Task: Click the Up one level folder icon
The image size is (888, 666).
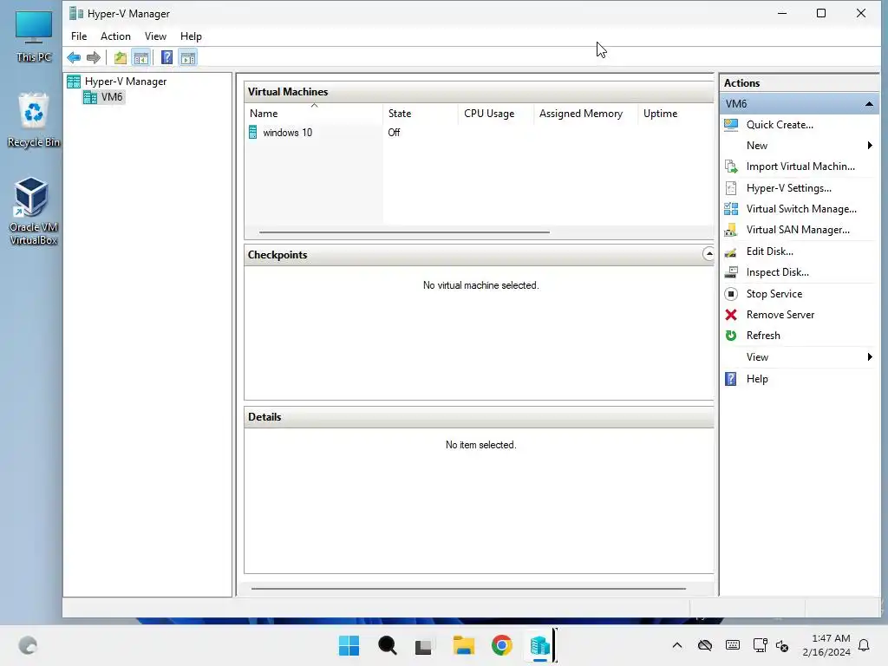Action: [120, 57]
